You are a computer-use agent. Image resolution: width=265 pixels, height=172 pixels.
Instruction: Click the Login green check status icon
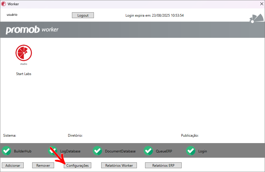[191, 151]
